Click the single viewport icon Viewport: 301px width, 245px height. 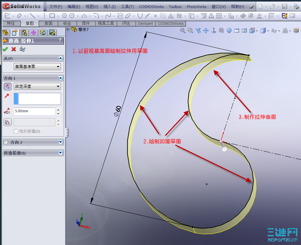(x=236, y=30)
